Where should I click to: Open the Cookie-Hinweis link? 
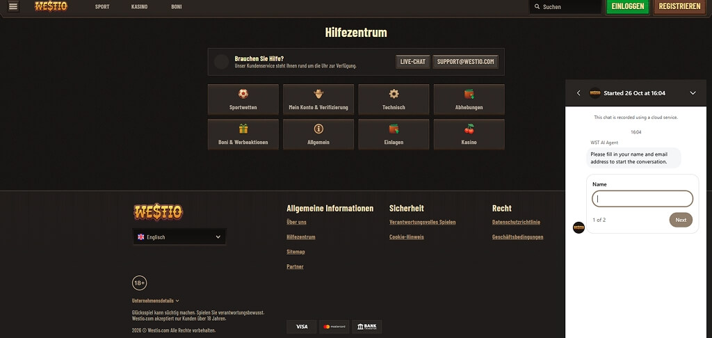406,237
